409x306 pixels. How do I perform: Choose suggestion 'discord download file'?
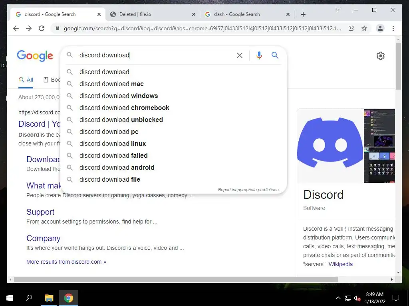pyautogui.click(x=173, y=180)
